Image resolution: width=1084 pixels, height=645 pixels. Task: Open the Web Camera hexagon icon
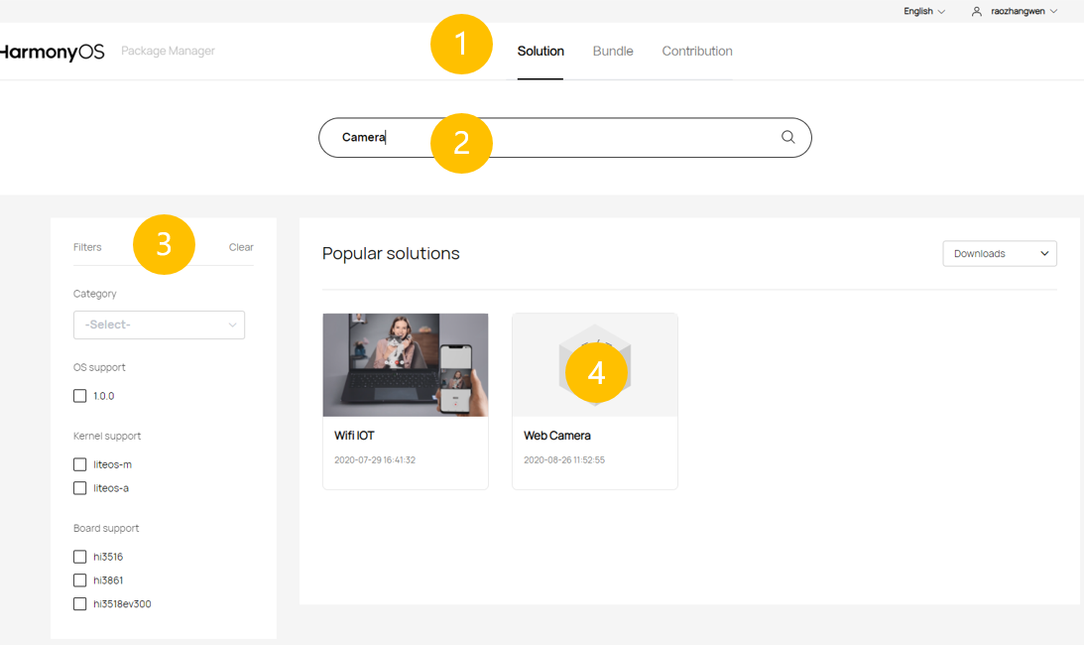coord(594,365)
